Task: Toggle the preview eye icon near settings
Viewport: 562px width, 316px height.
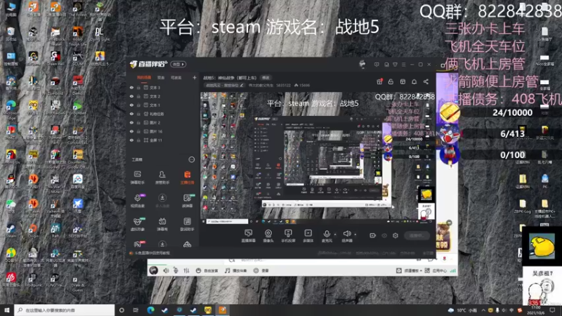Action: 384,235
